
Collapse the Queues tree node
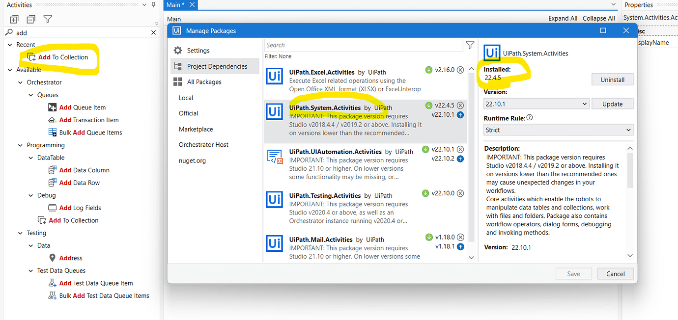30,95
